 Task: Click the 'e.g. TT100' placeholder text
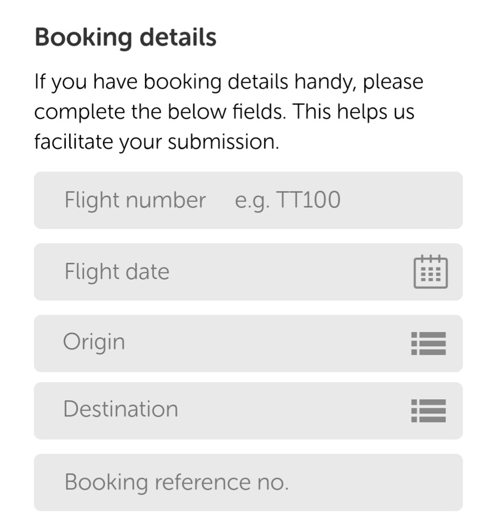287,200
